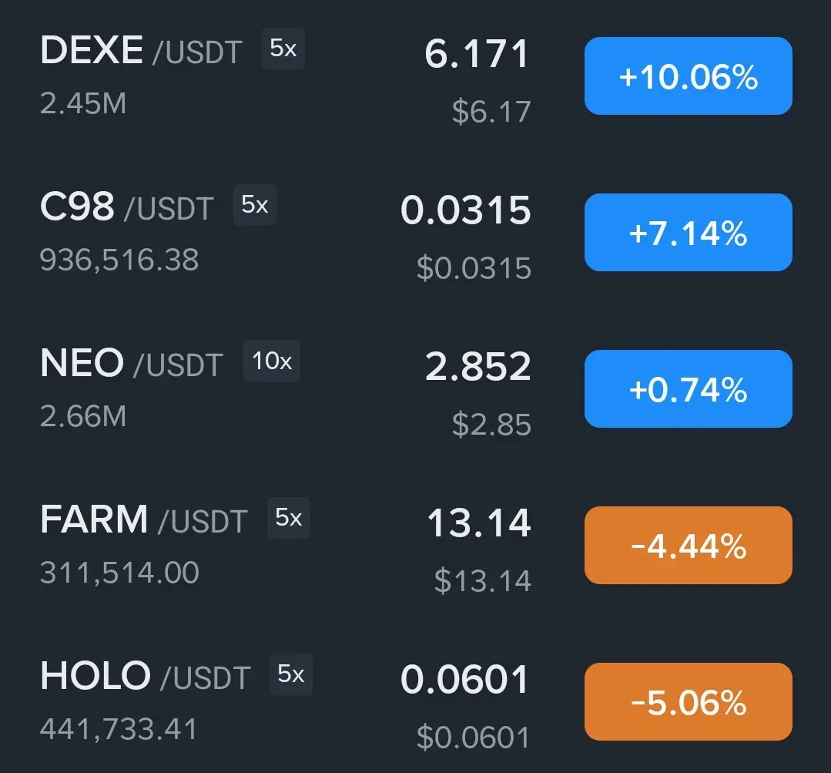Screen dimensions: 831x773
Task: Select the DEXE price 6.171
Action: coord(477,55)
